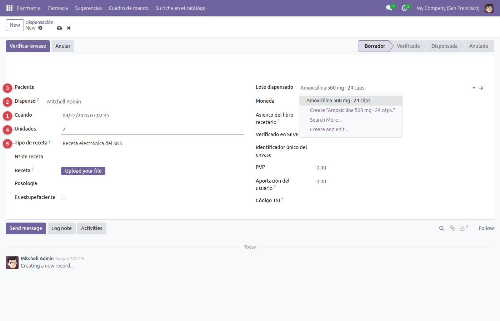Open the gear actions menu beside New

[x=40, y=28]
